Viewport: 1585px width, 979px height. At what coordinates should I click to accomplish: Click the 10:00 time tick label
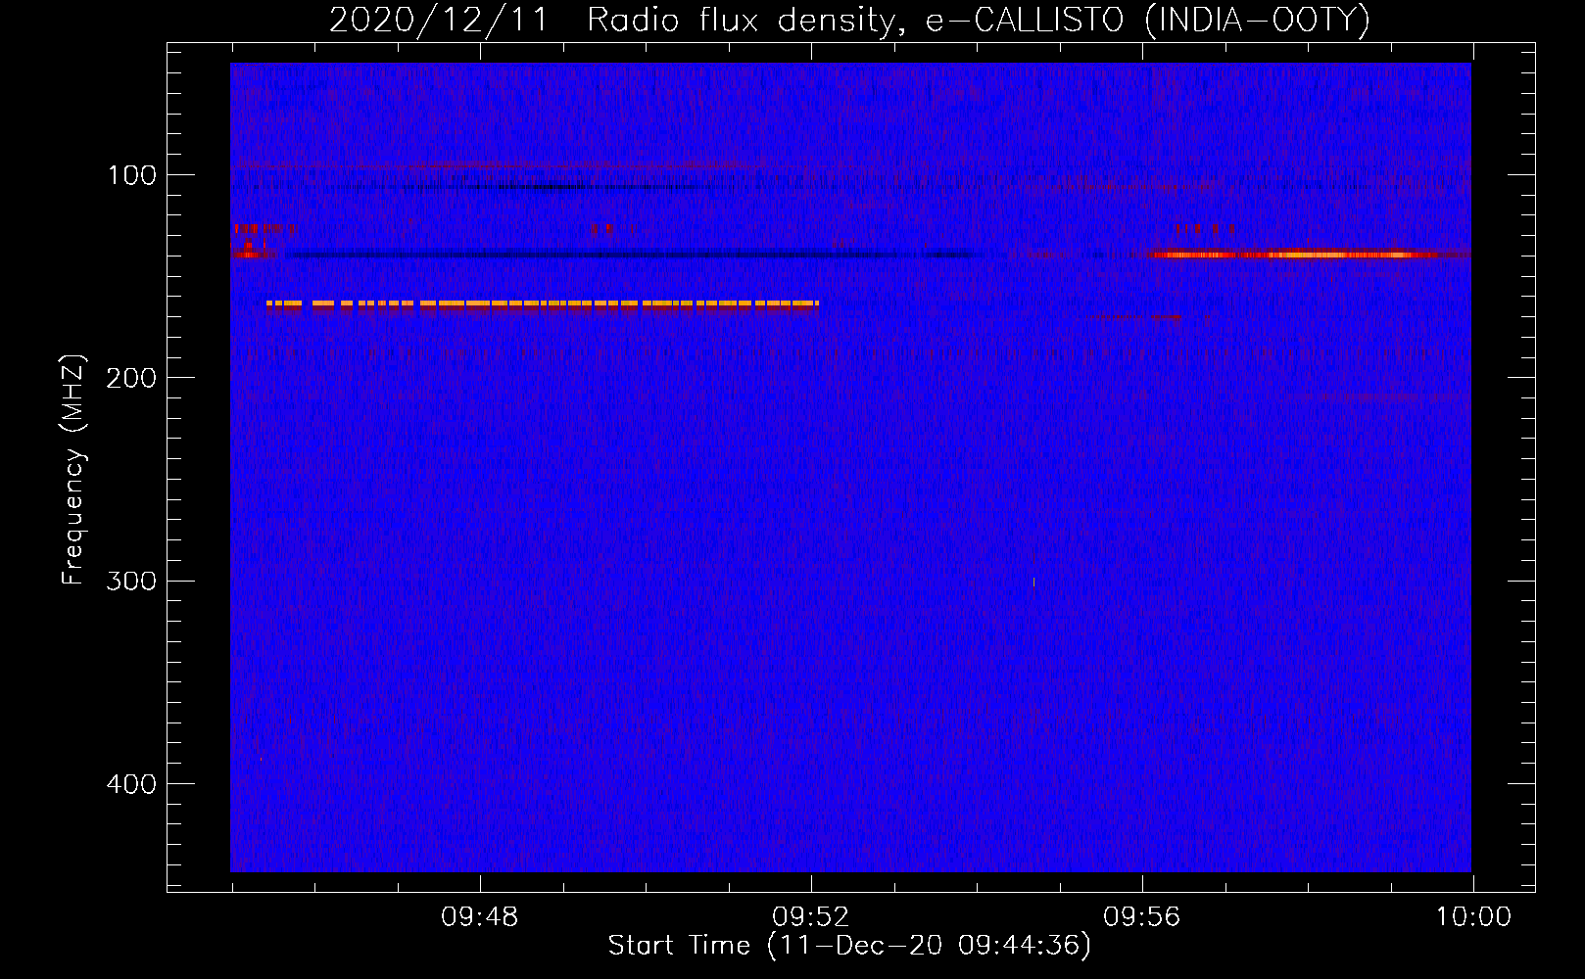pos(1473,917)
